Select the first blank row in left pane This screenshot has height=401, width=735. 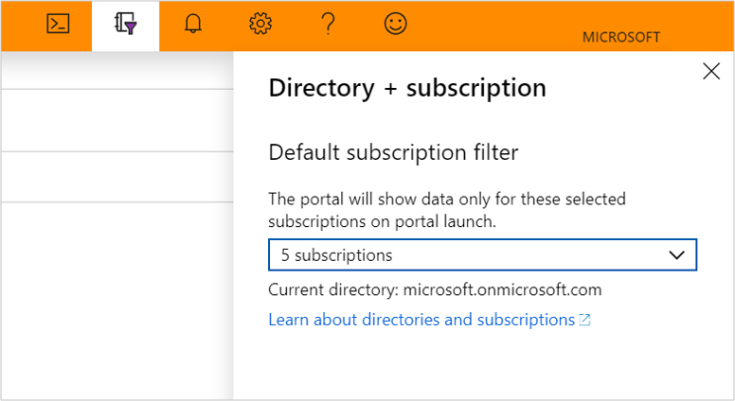pos(116,72)
